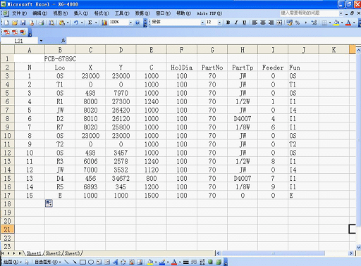
Task: Click the horizontal scrollbar thumb
Action: [274, 253]
